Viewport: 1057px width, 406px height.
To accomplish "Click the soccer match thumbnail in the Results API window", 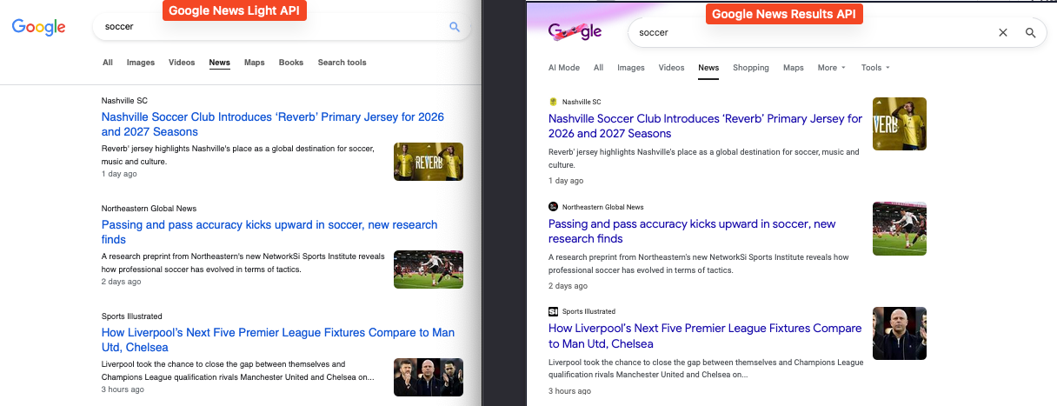I will [x=900, y=229].
